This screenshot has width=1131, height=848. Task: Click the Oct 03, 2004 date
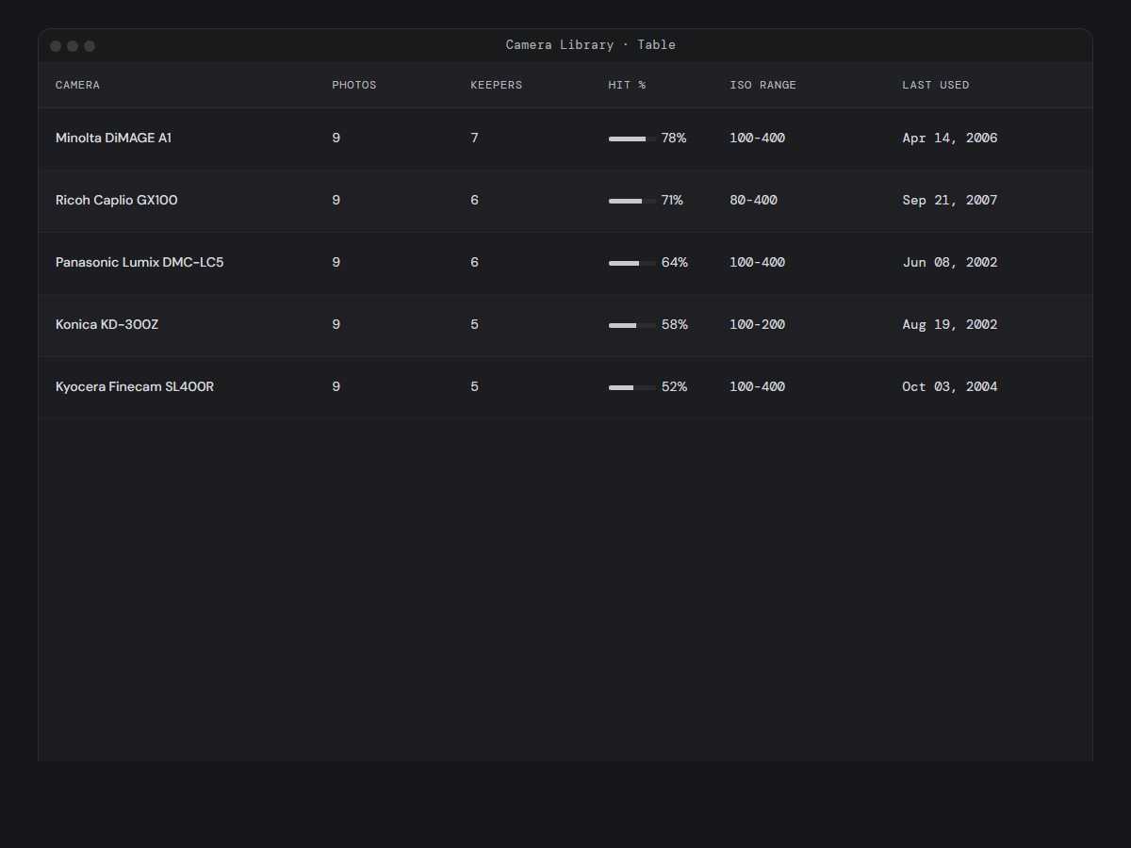[949, 386]
